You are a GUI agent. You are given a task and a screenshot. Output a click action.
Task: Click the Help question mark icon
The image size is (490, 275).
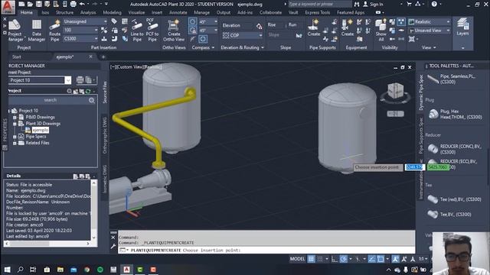434,4
